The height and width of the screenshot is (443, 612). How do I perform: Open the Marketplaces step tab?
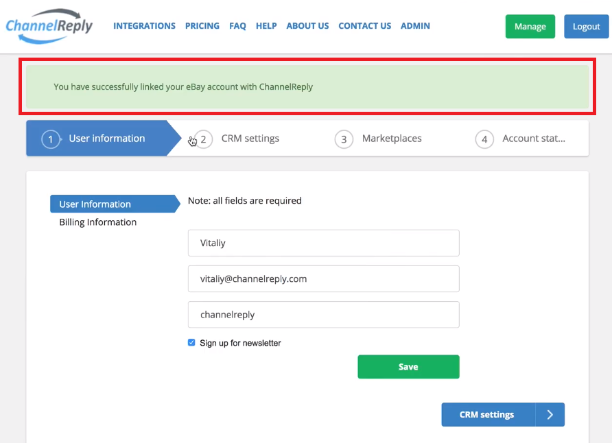click(x=392, y=139)
